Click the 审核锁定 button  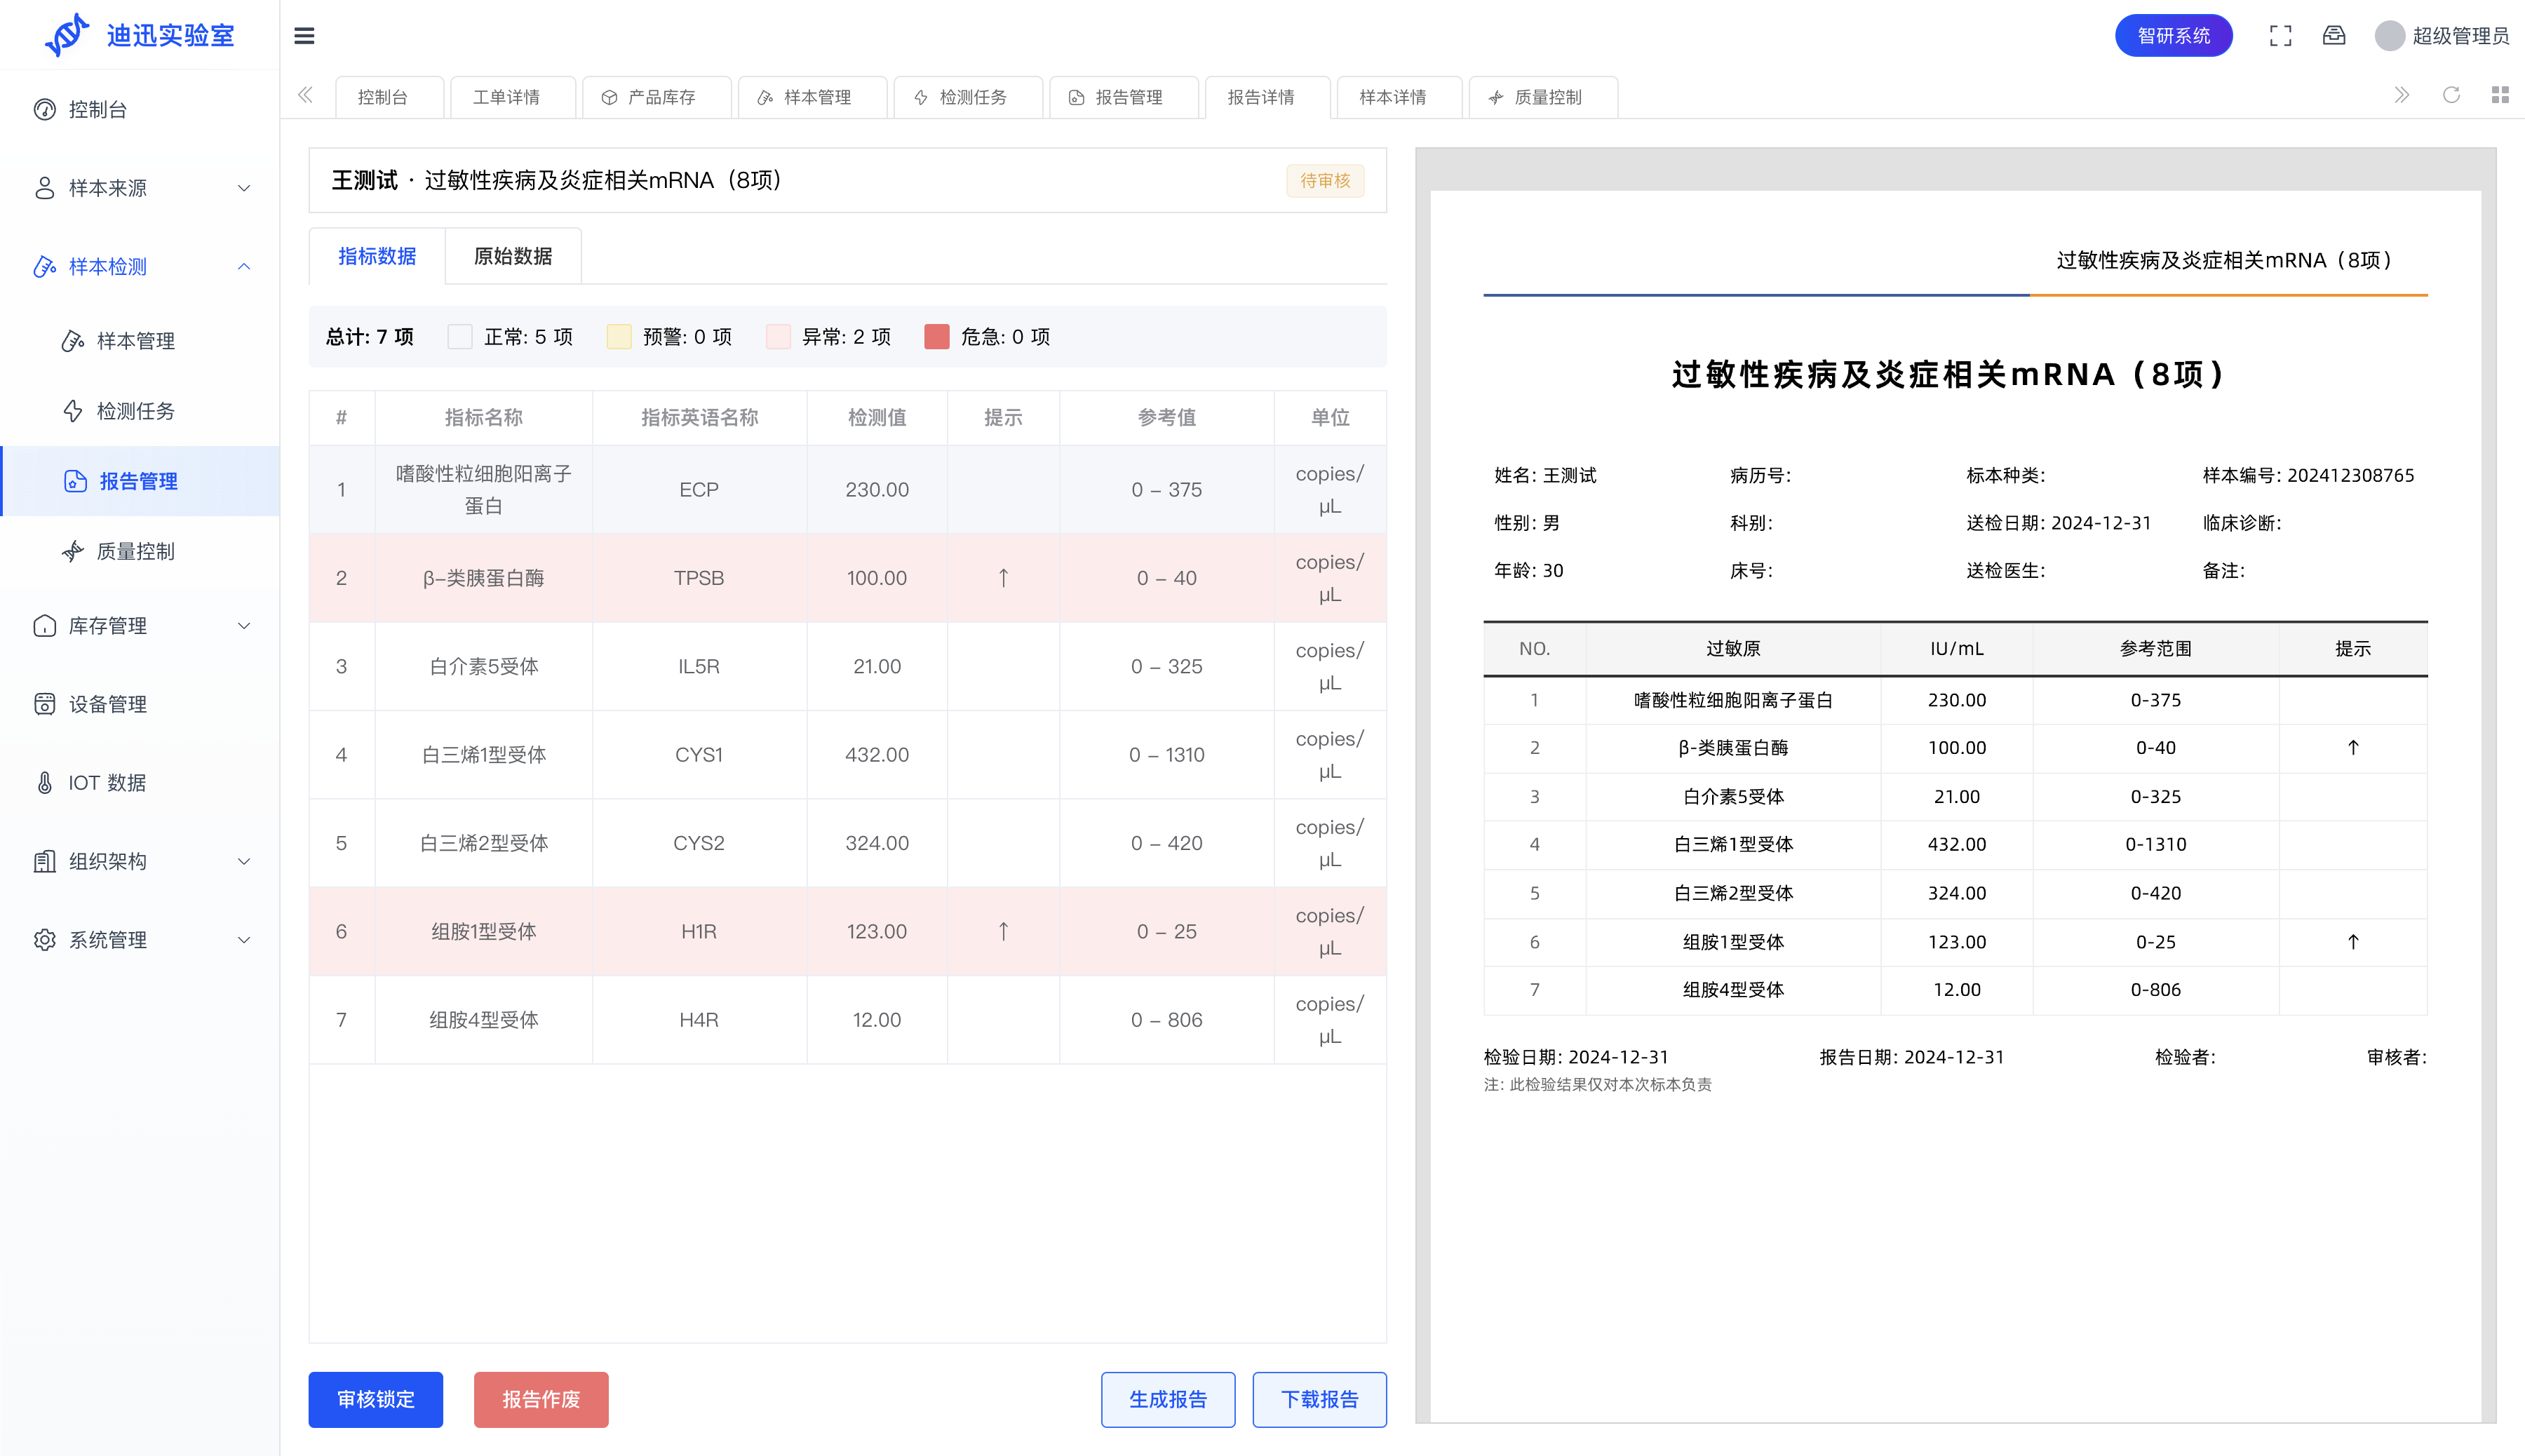pos(376,1400)
